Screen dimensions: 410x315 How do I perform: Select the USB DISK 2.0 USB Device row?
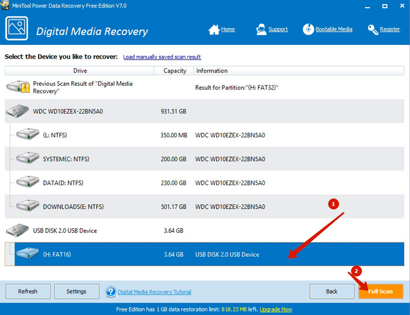[204, 230]
